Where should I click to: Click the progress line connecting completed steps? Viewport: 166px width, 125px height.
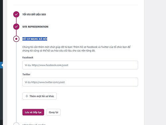pyautogui.click(x=16, y=21)
